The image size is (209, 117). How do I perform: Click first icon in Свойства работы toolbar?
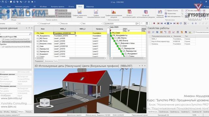click(x=149, y=32)
